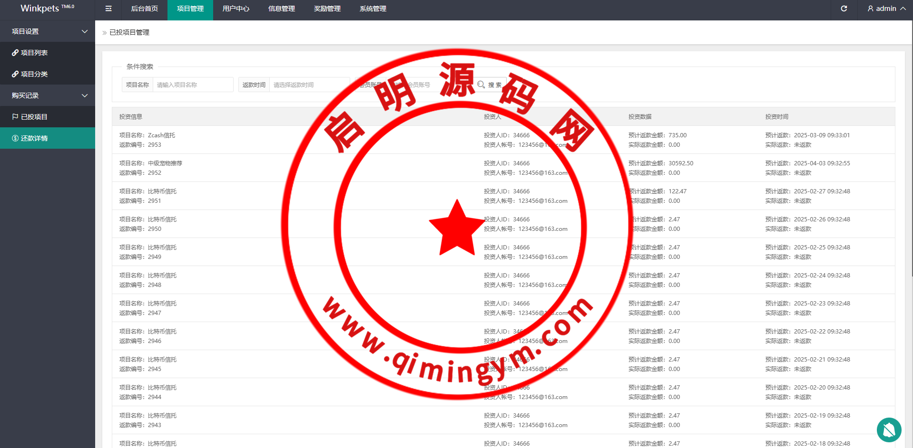Click the link icon beside 项目分类
The image size is (913, 448).
15,74
